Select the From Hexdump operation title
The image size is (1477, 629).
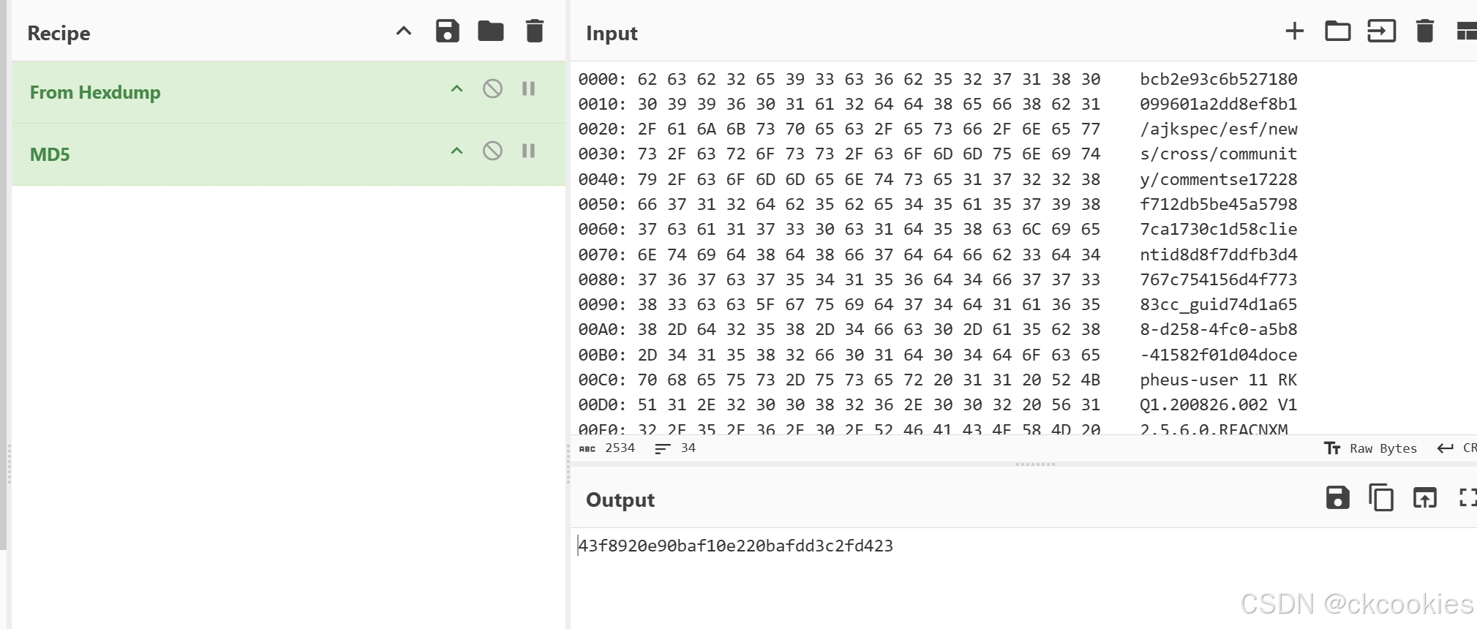(95, 92)
